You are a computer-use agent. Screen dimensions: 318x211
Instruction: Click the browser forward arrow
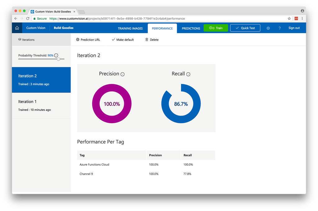(x=22, y=18)
